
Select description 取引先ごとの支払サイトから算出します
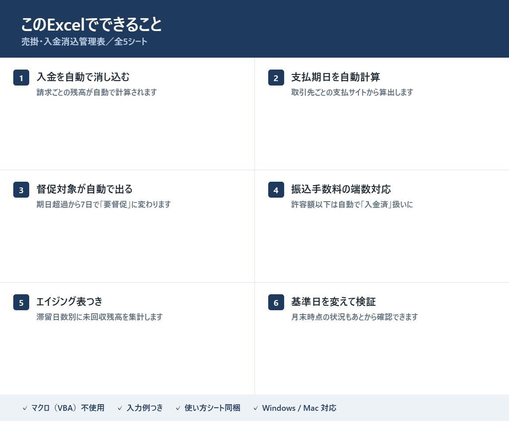(352, 92)
